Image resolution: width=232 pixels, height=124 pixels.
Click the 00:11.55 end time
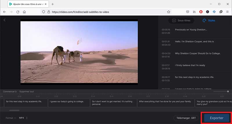166,81
